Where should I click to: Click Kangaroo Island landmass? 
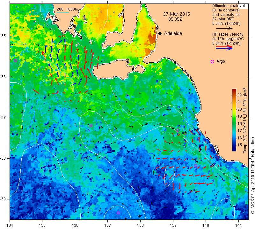click(x=114, y=70)
